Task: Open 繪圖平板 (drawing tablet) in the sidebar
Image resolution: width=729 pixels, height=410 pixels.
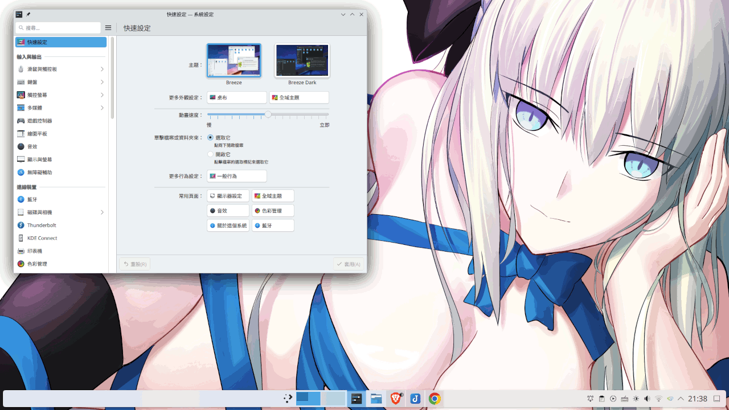Action: point(37,134)
